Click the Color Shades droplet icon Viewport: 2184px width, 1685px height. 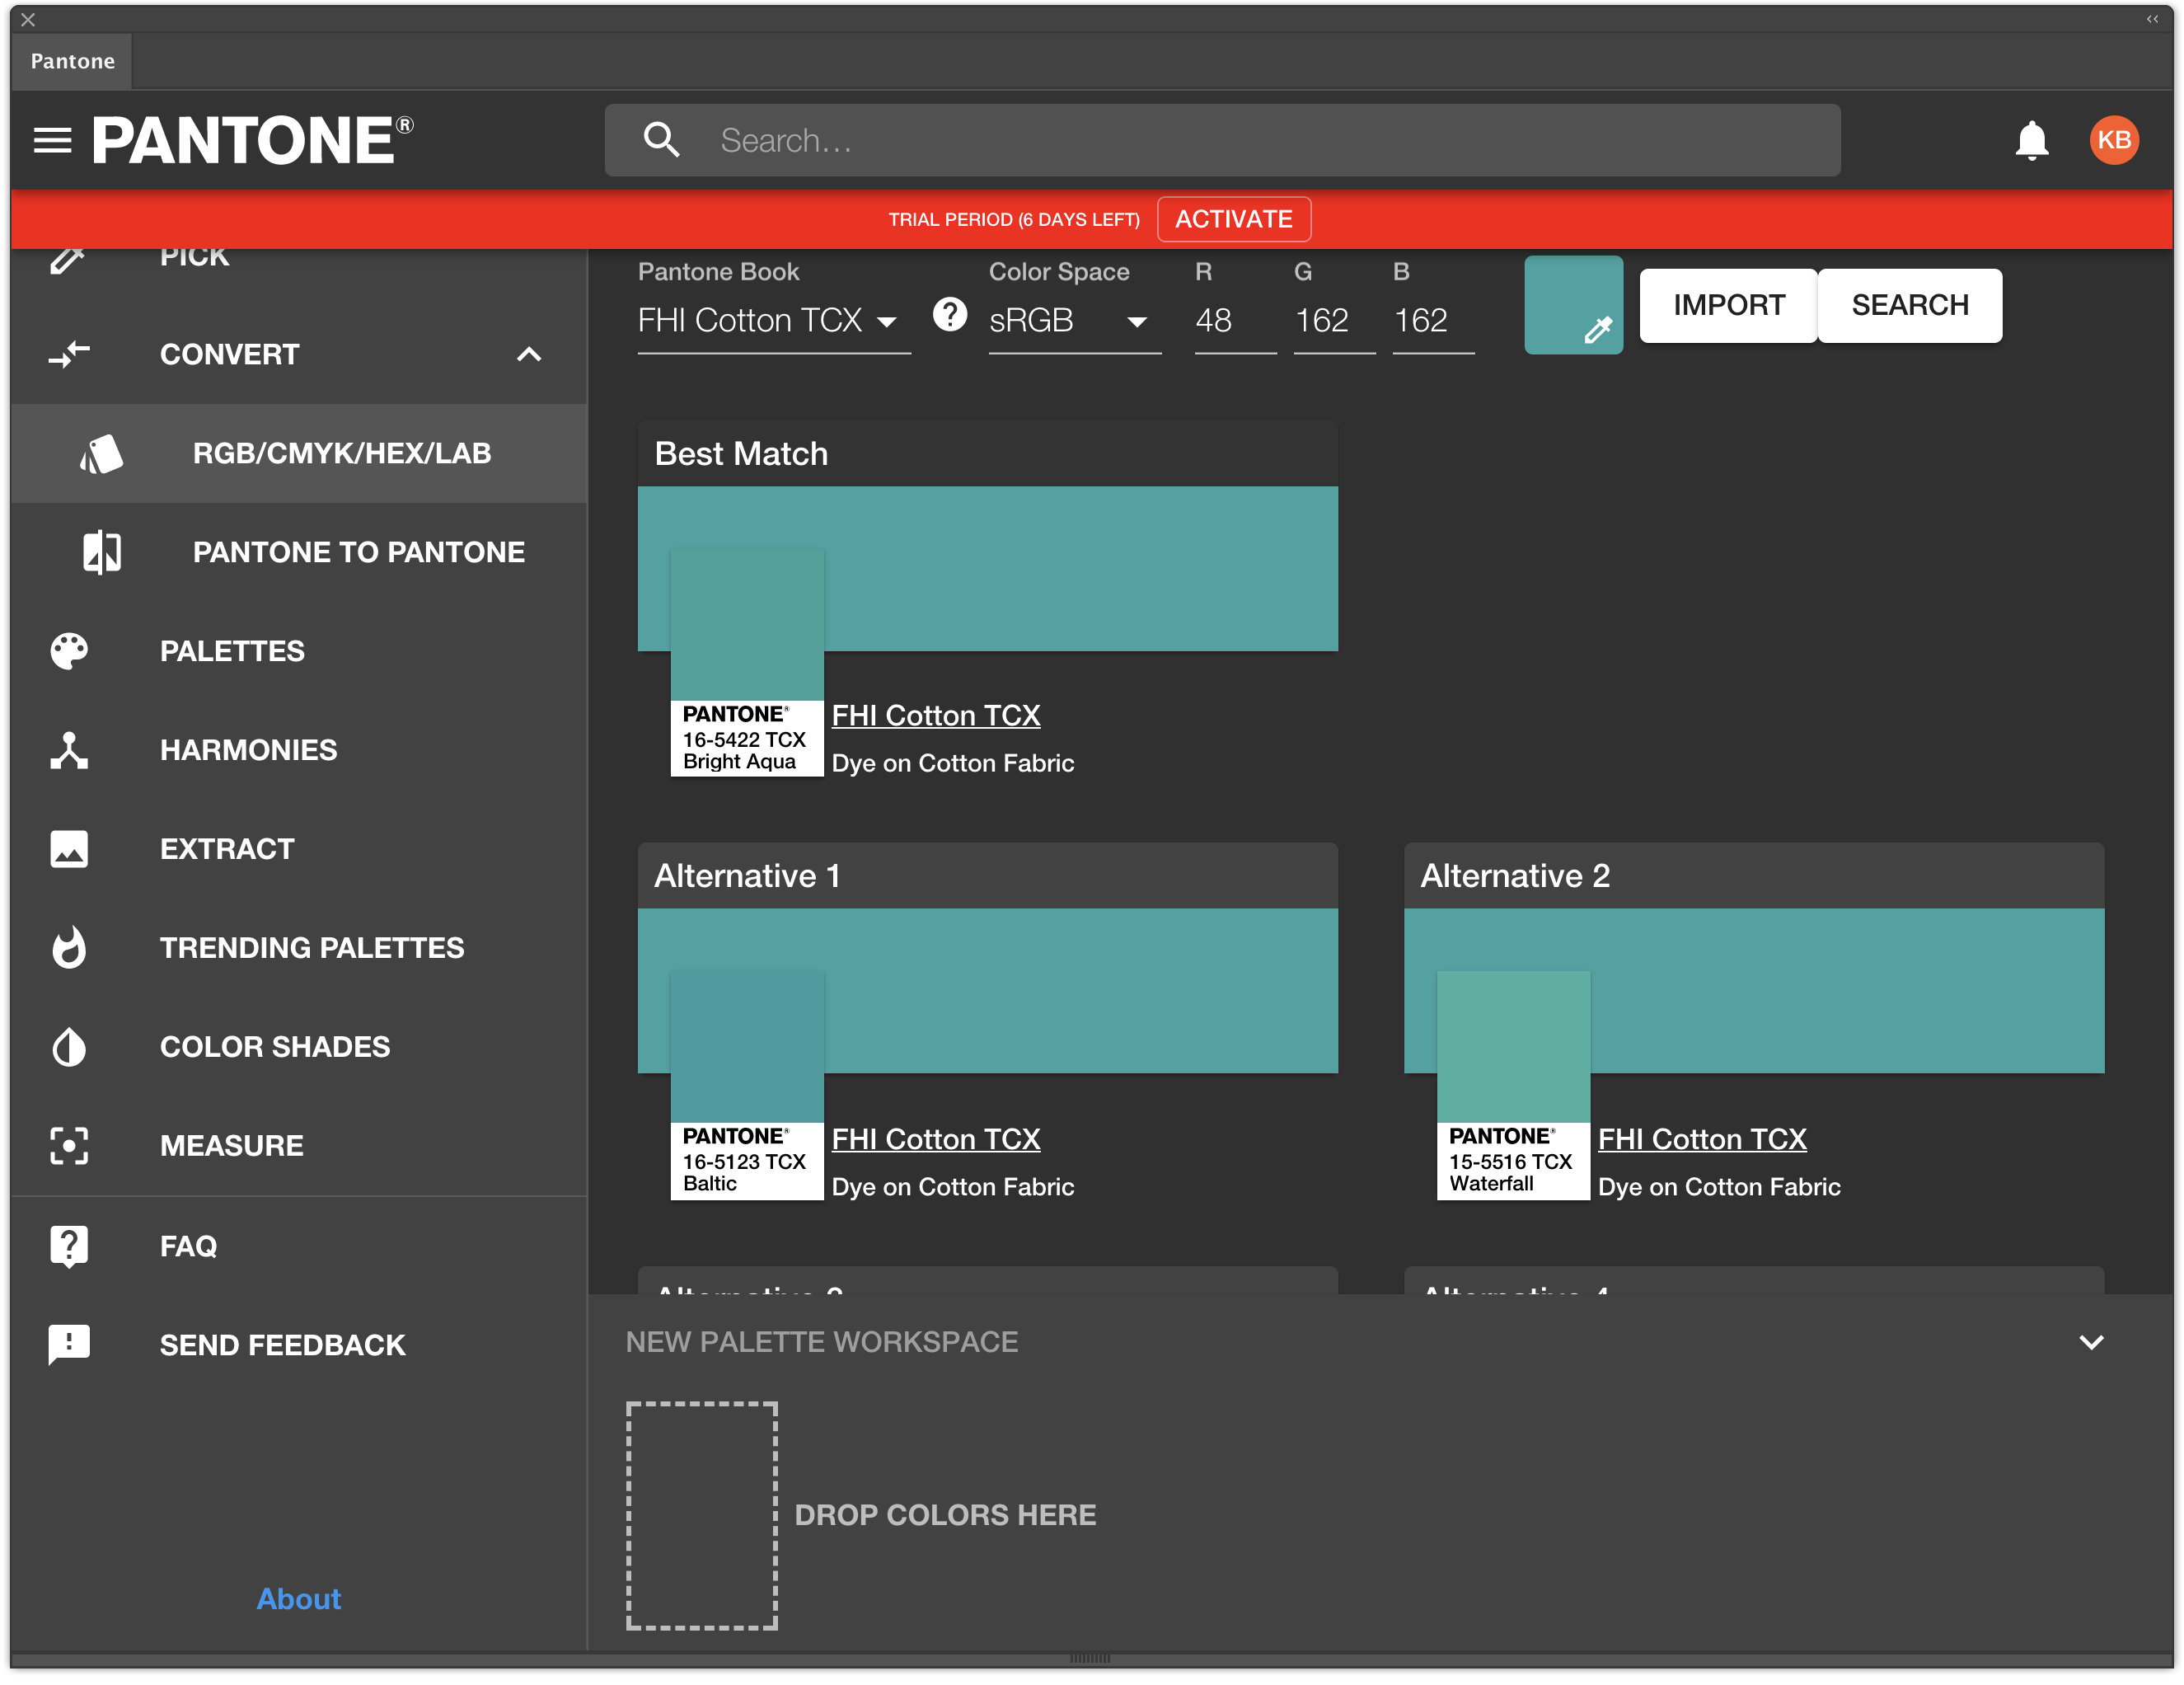[69, 1047]
